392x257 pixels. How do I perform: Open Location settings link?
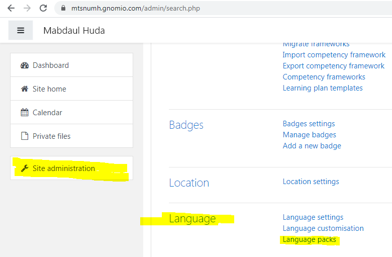pos(311,182)
